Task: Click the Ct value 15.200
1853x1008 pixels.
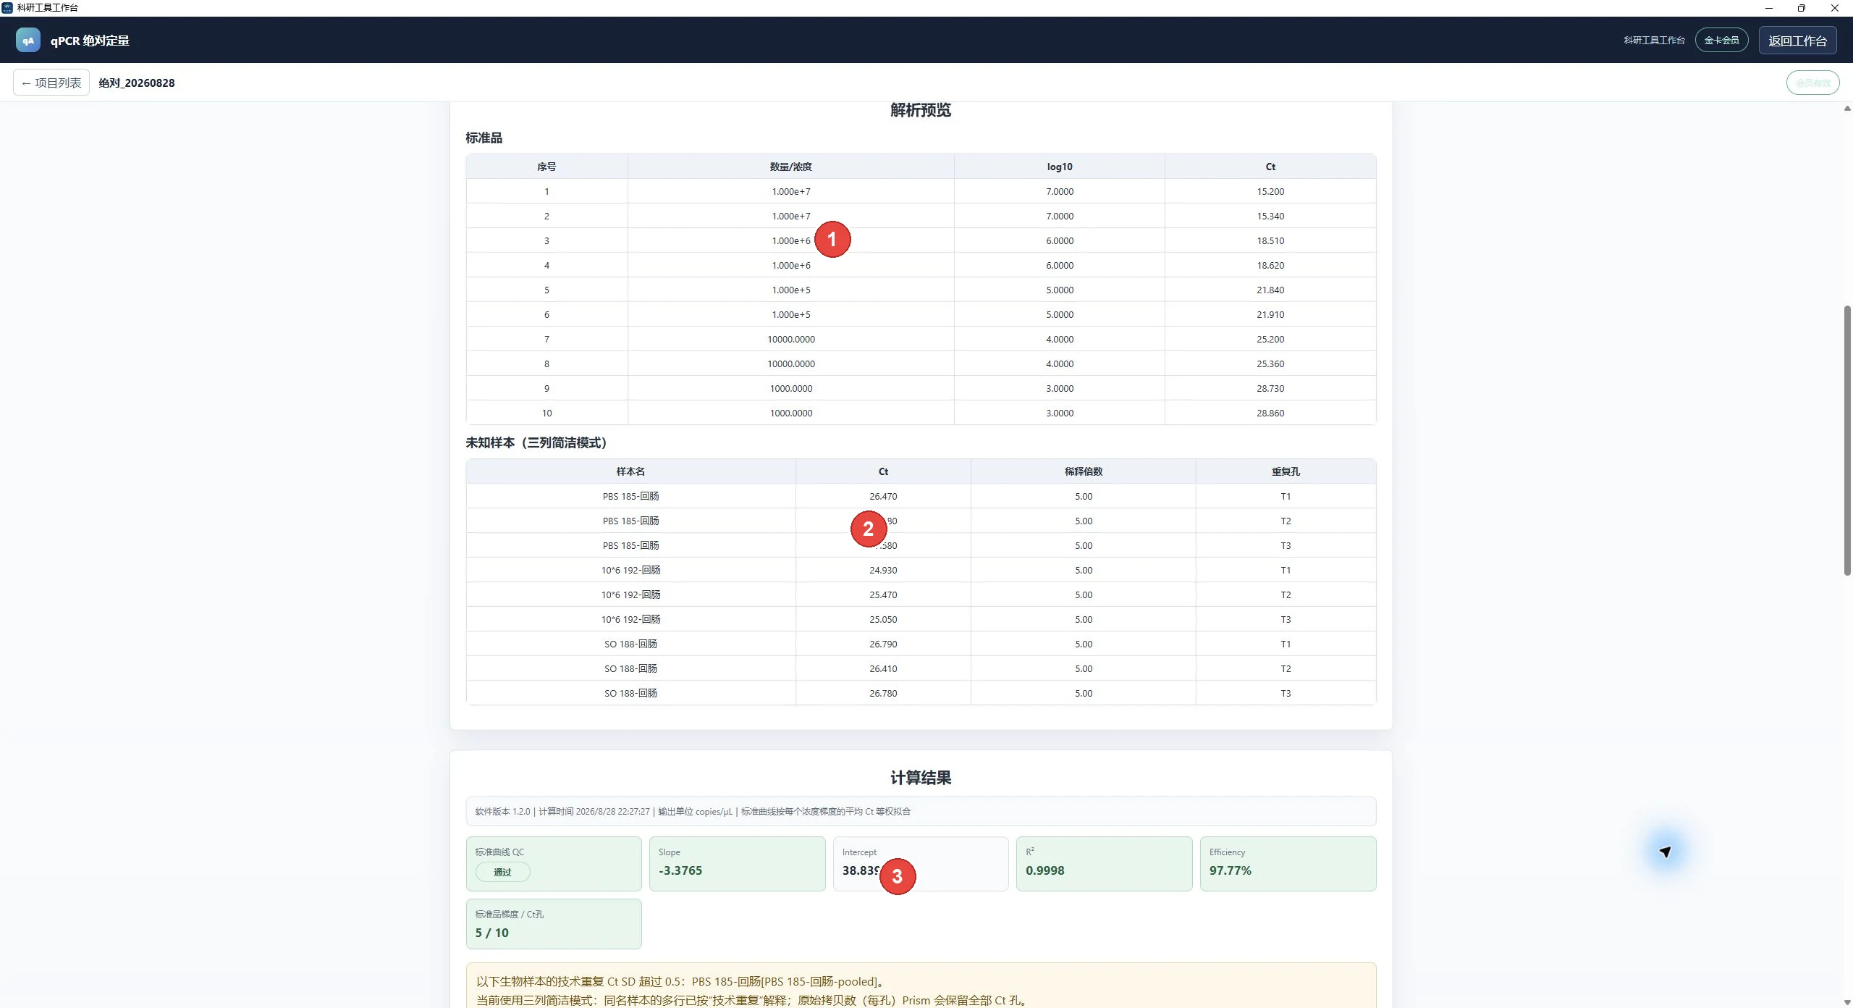Action: coord(1270,191)
